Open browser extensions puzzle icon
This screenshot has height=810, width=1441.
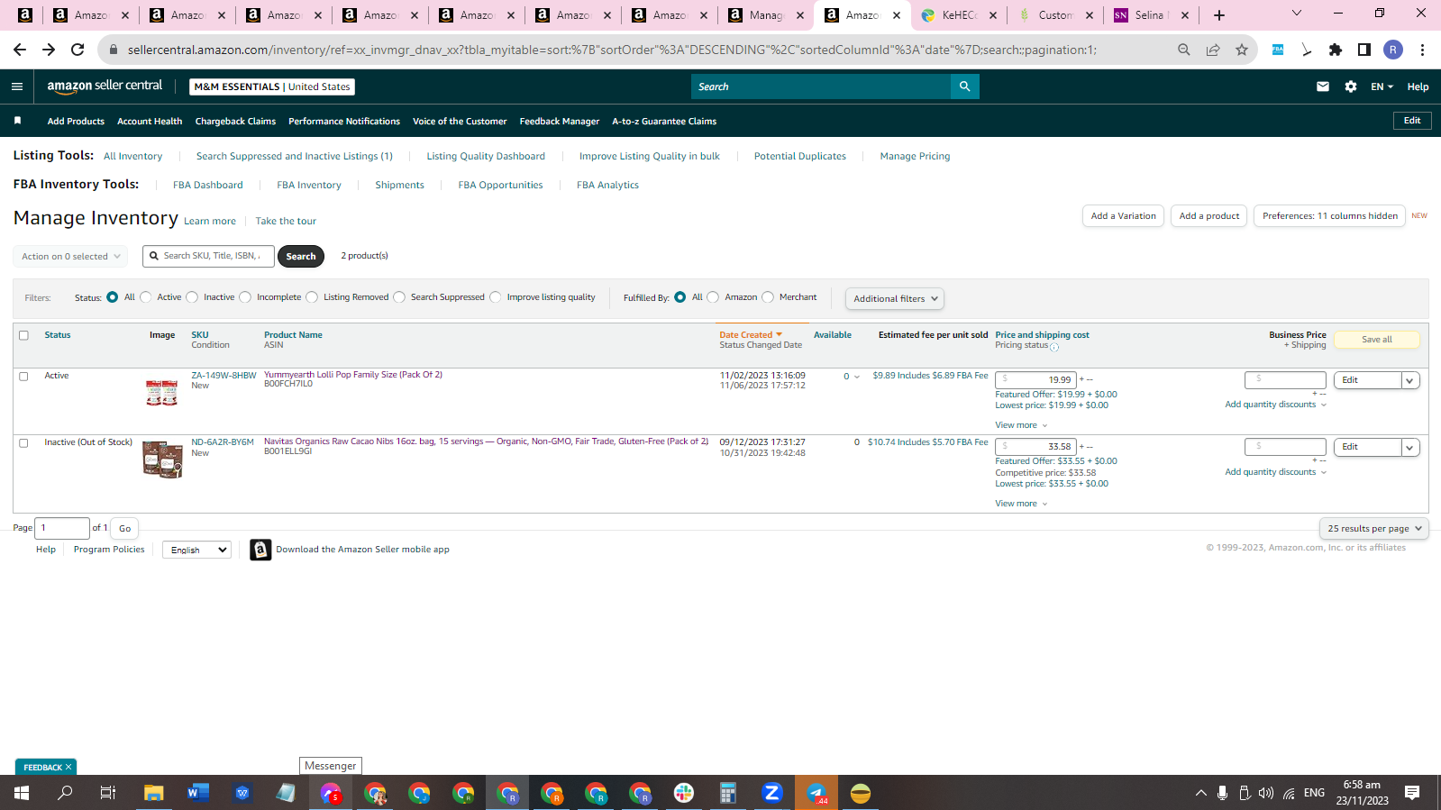pyautogui.click(x=1336, y=50)
